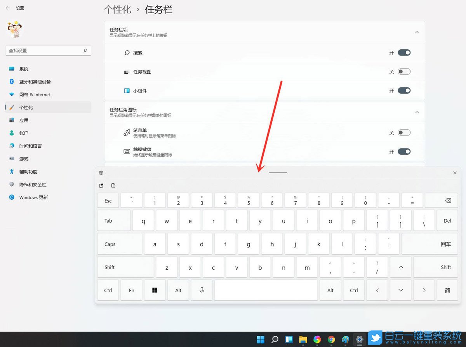Collapse the 任务栏项 section
The image size is (466, 347).
(x=417, y=32)
